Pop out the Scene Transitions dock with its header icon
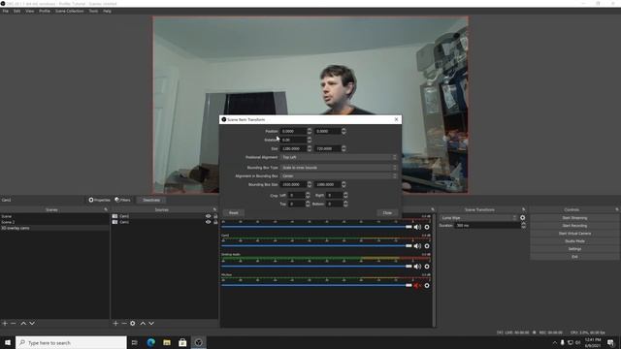 (x=524, y=209)
